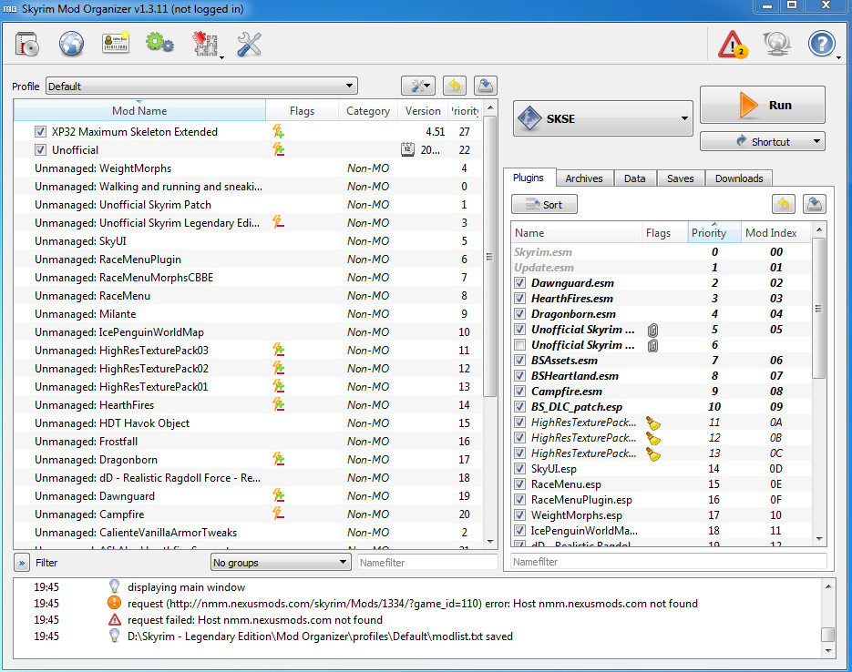Screen dimensions: 852x672
Task: Open the executables gears icon
Action: pyautogui.click(x=159, y=43)
